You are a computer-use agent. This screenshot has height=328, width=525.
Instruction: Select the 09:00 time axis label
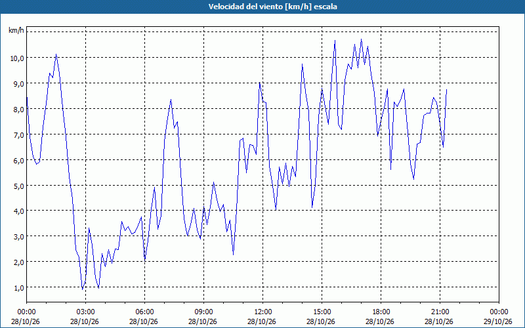[x=203, y=312]
